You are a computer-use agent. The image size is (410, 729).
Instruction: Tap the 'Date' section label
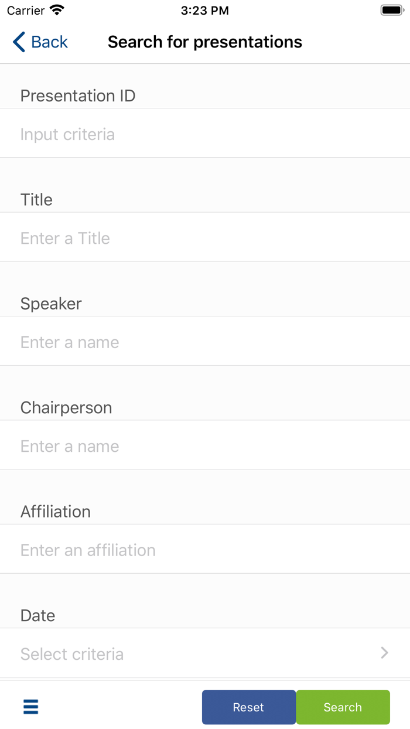(37, 615)
